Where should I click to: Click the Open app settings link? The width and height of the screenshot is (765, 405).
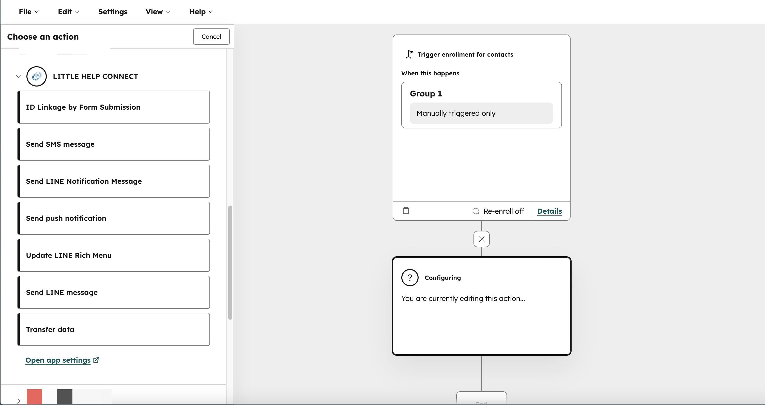58,360
